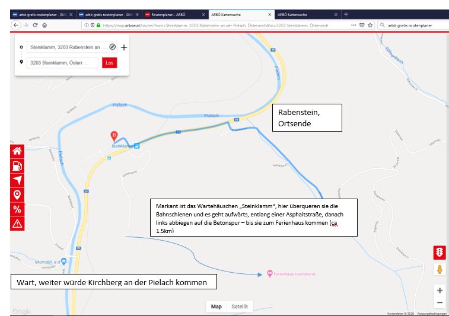Open the browser page actions ellipsis menu
The image size is (449, 316).
354,25
